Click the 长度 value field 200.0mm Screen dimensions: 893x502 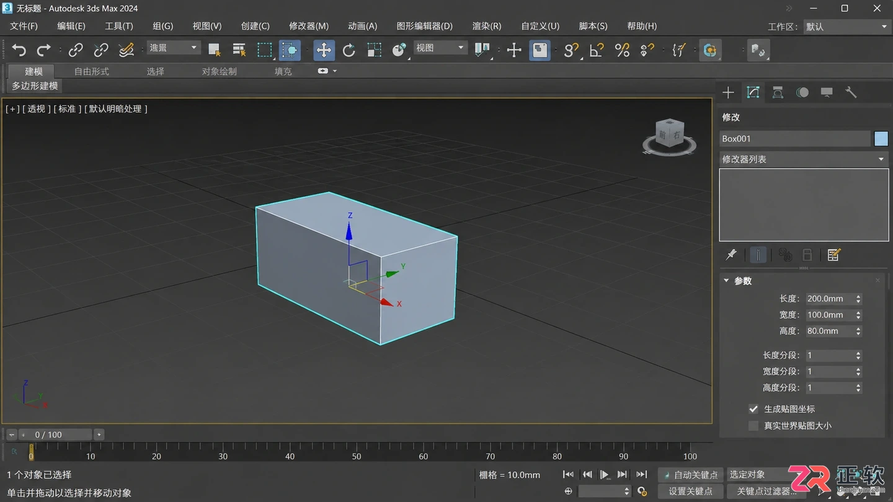pos(830,299)
